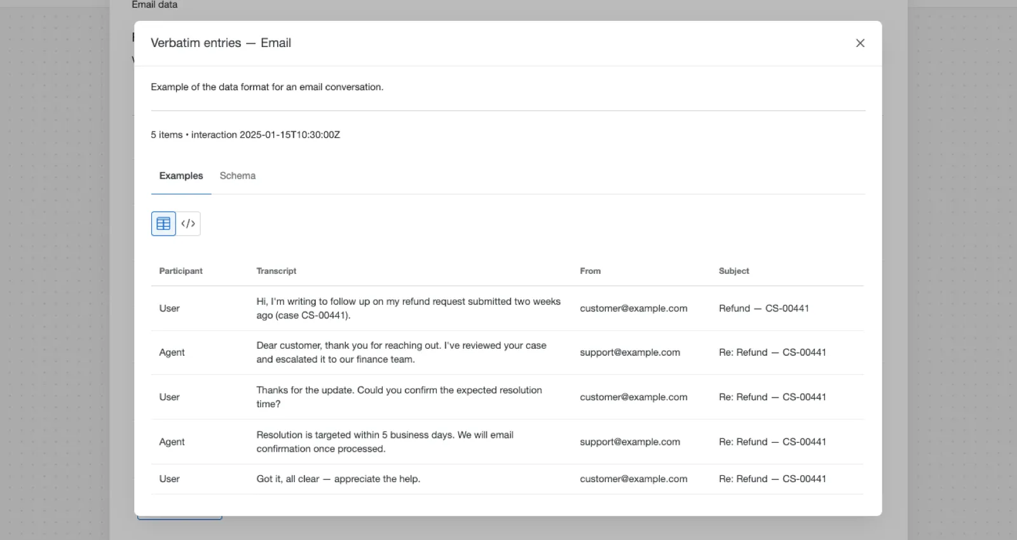Click the User cell in the "Got it" row
This screenshot has width=1017, height=540.
point(169,479)
